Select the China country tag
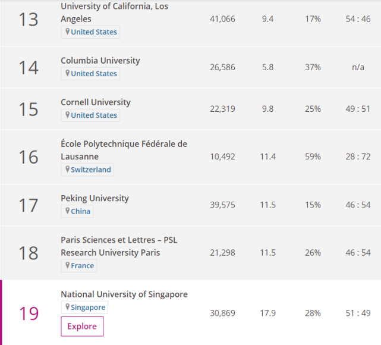 coord(81,211)
